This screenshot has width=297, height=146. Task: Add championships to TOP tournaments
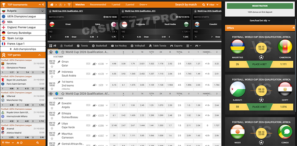23,49
